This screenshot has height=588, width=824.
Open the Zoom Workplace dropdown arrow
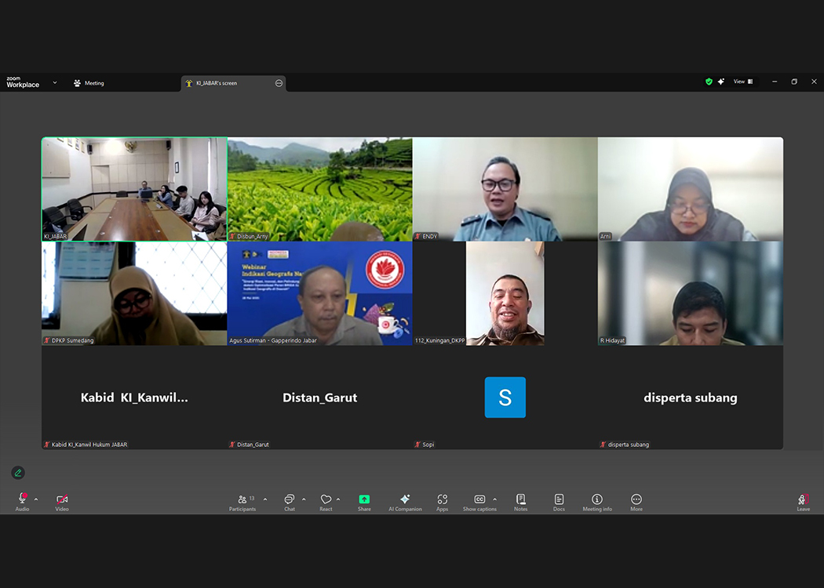point(55,82)
